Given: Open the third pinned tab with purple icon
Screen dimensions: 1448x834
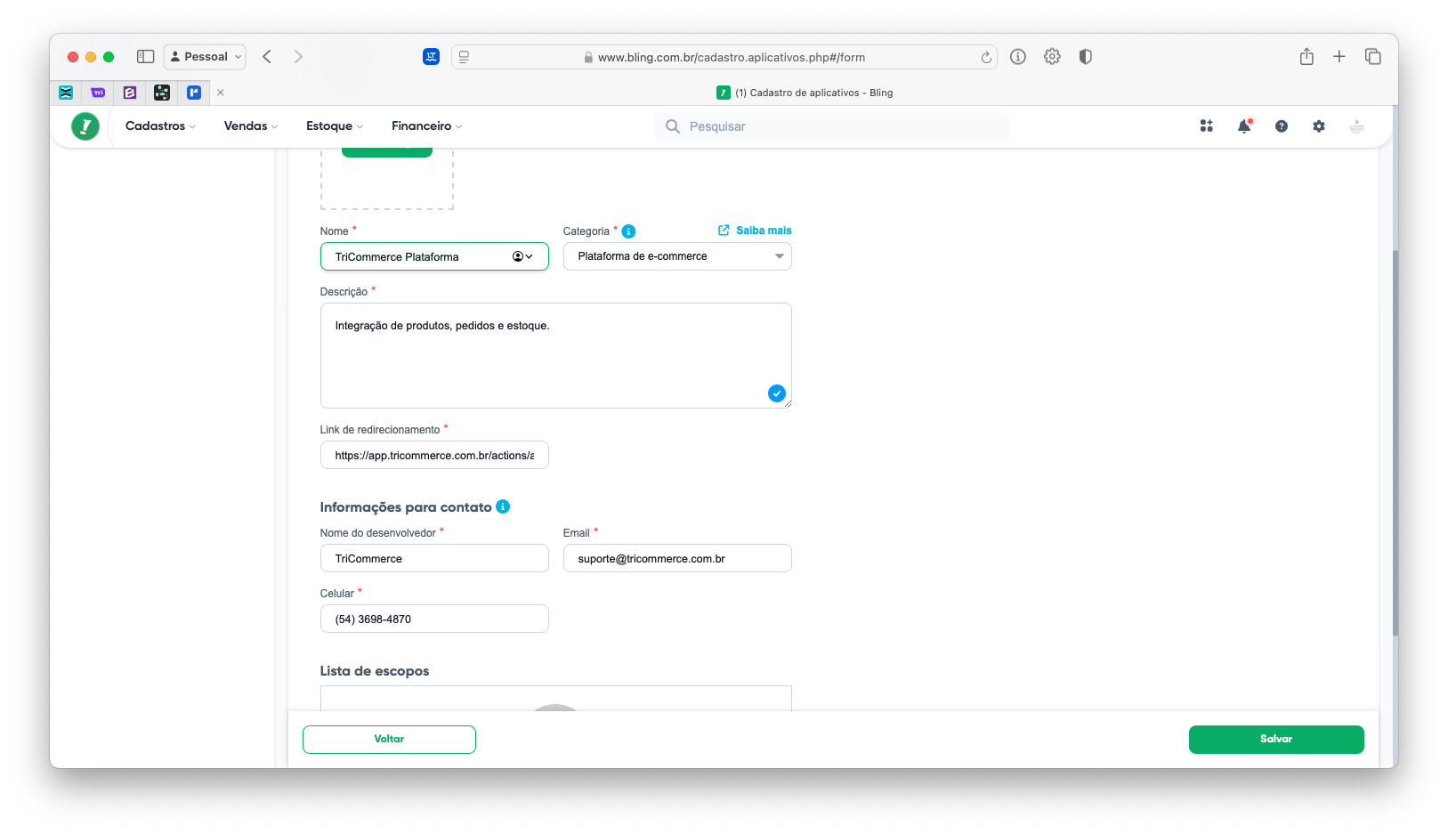Looking at the screenshot, I should (x=130, y=93).
